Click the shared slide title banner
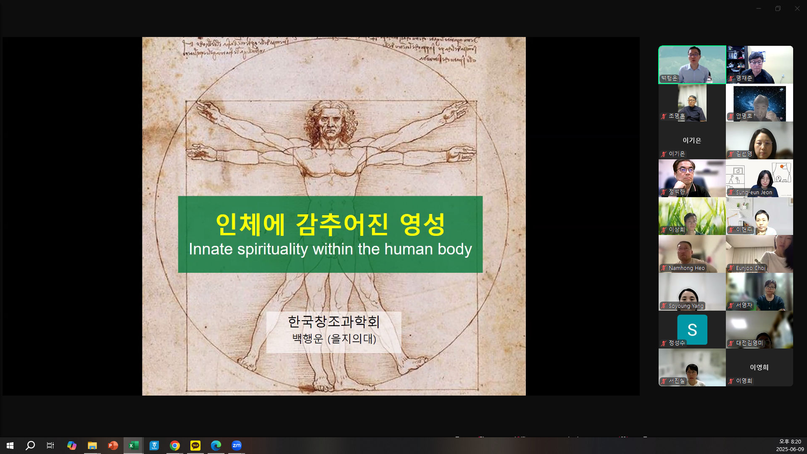Image resolution: width=807 pixels, height=454 pixels. [x=330, y=234]
